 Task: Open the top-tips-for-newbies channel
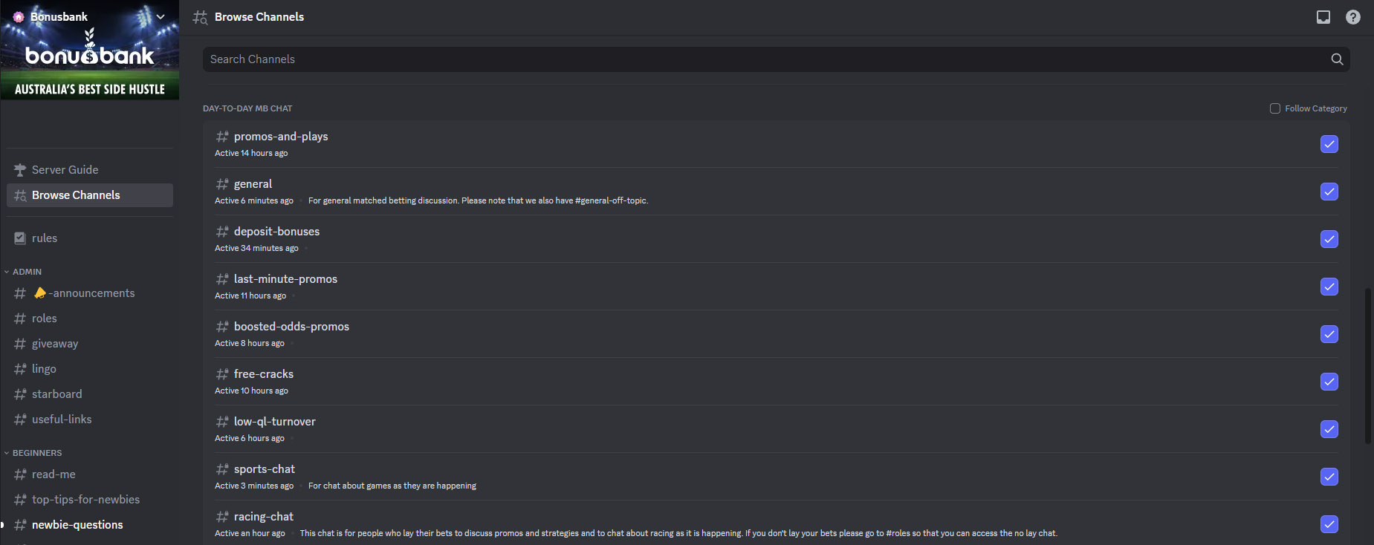pos(86,499)
